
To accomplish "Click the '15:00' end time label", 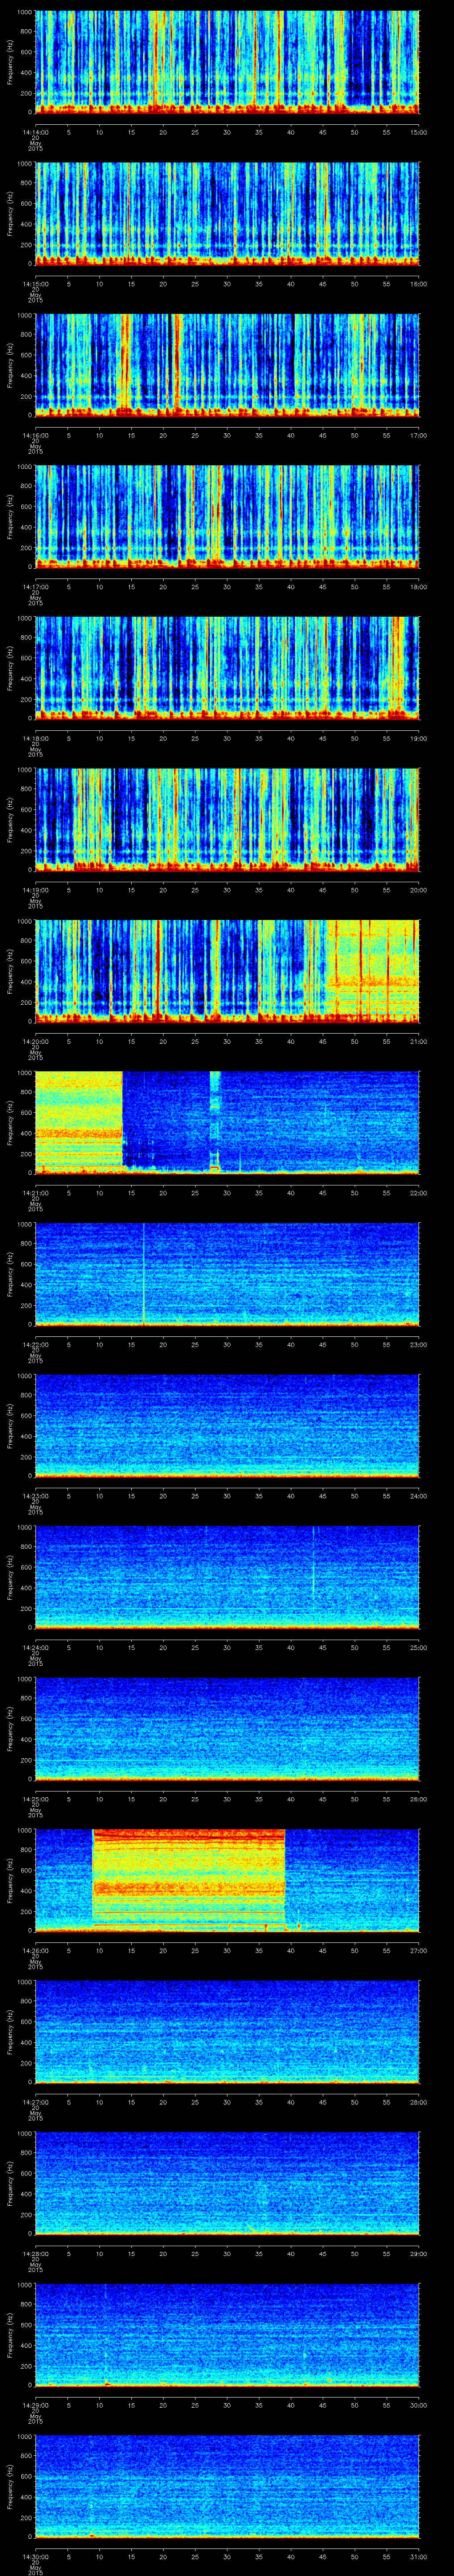I will [x=418, y=132].
